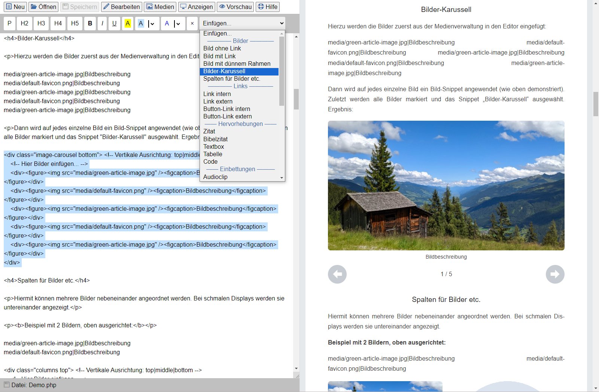Apply H2 heading format

click(x=24, y=23)
